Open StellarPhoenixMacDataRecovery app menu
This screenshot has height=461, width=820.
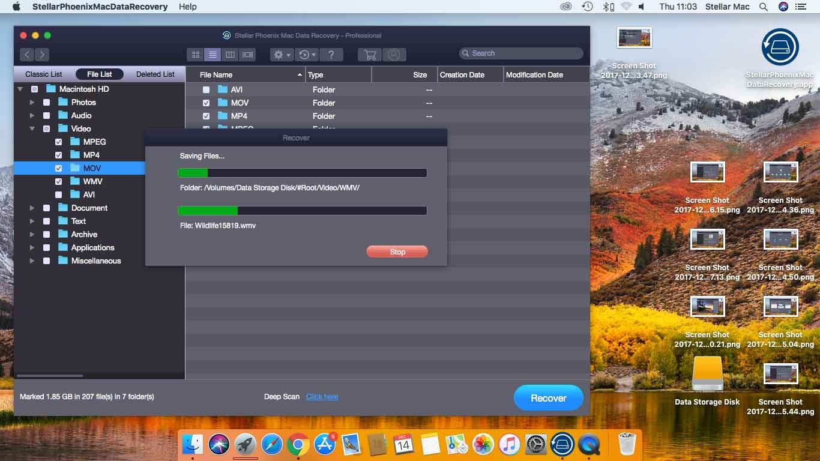99,7
